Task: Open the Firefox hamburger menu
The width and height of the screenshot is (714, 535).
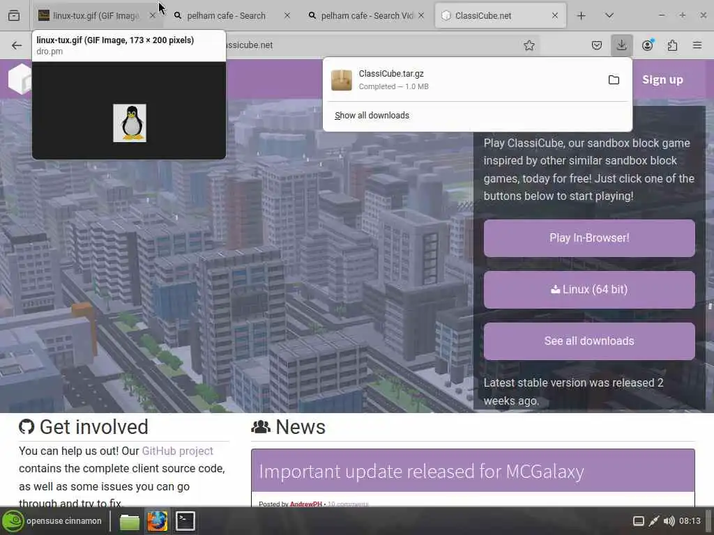Action: coord(697,45)
